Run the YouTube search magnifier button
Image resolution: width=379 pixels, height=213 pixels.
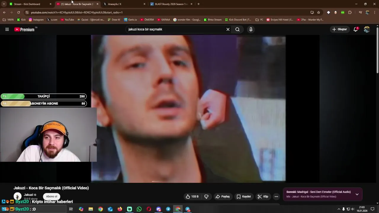237,29
